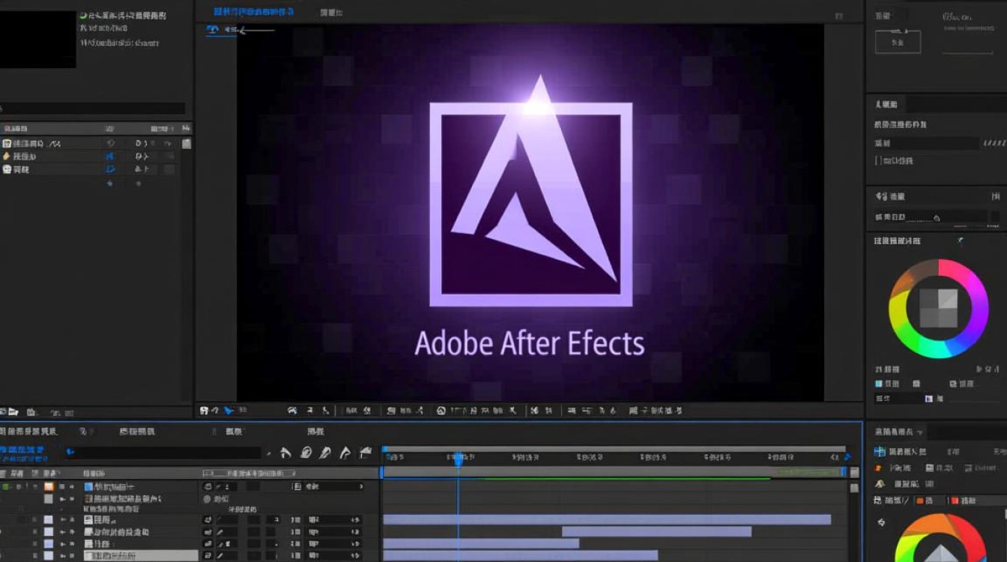Toggle the green visibility switch on the top layer

click(x=6, y=486)
